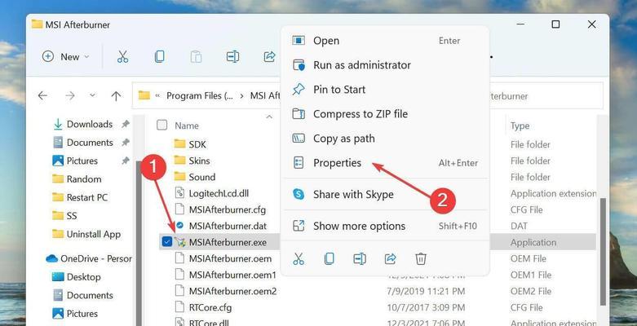Uncheck the MSIAfterburner.exe checkbox
The width and height of the screenshot is (637, 326).
click(167, 242)
